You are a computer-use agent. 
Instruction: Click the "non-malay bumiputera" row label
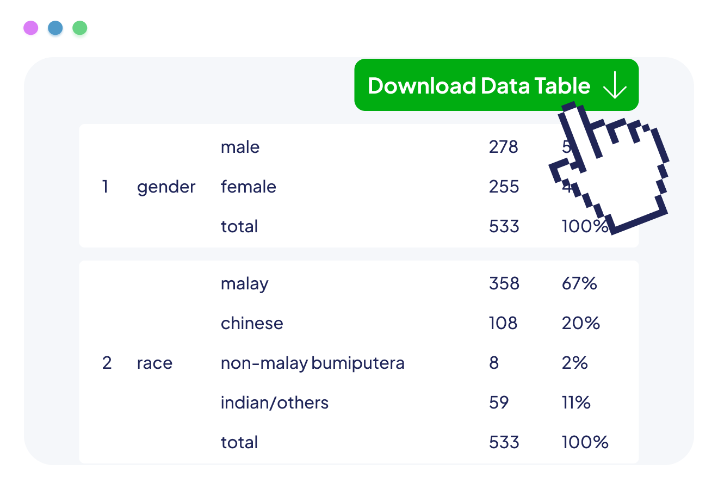point(312,363)
